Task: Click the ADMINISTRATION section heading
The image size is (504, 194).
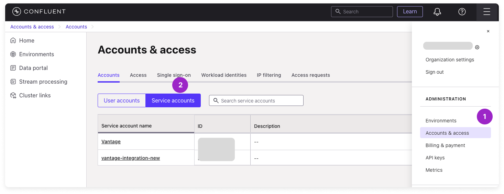Action: click(x=446, y=99)
